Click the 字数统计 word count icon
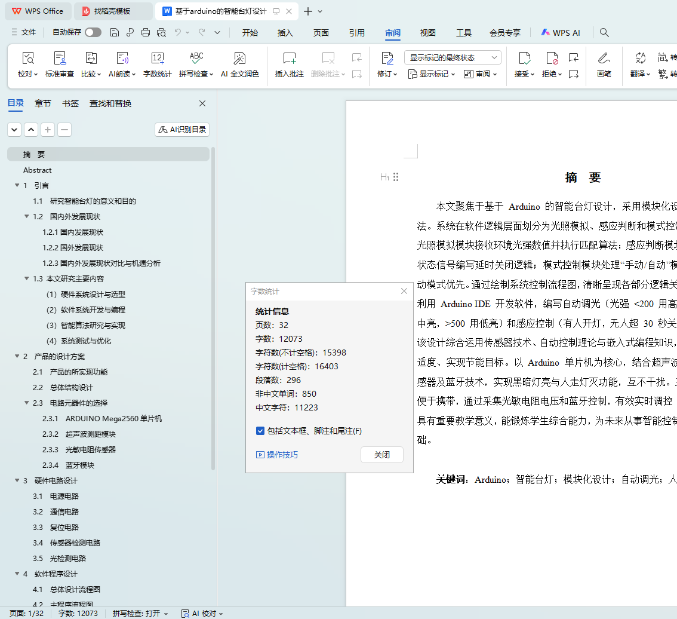 point(158,59)
